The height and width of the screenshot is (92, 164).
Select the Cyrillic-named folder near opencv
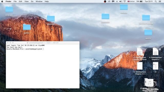(146, 18)
